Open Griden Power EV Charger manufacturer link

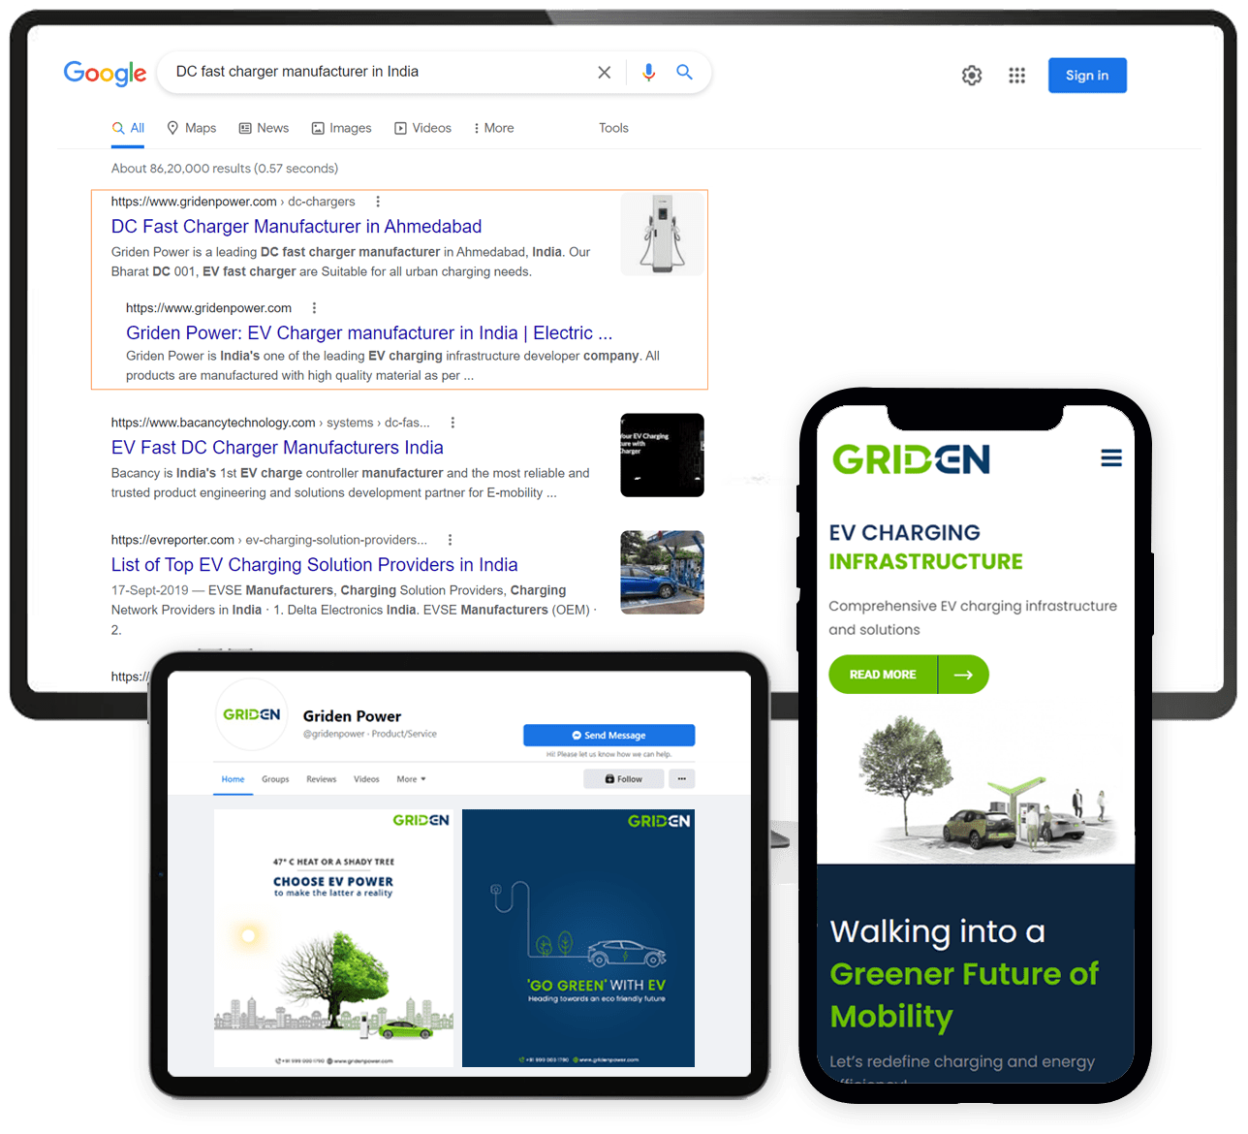369,333
